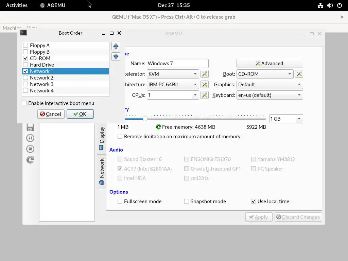The height and width of the screenshot is (261, 348).
Task: Reset the virtual machine
Action: (30, 160)
